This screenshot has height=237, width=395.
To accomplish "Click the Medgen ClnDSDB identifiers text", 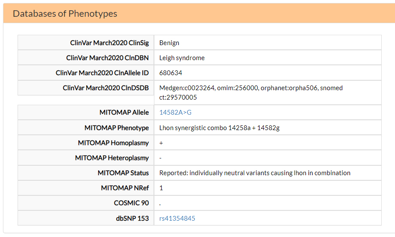I will [251, 92].
